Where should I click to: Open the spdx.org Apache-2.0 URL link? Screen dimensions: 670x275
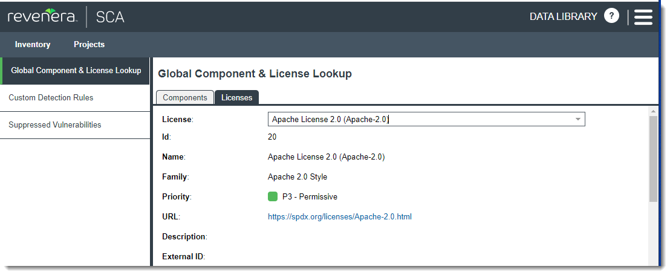(x=340, y=216)
